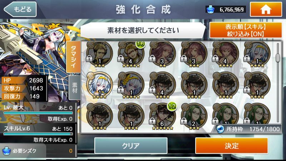Select the glasses character with number 4
The image size is (286, 161).
click(163, 85)
